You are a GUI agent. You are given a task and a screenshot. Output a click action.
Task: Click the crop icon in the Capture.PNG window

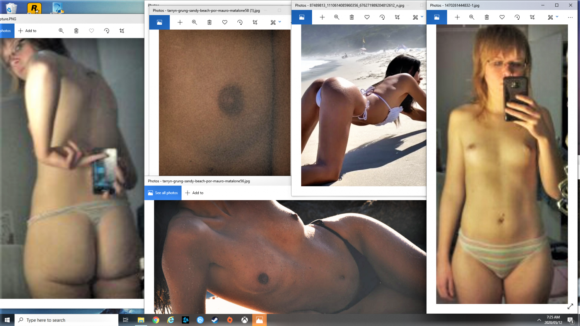122,31
